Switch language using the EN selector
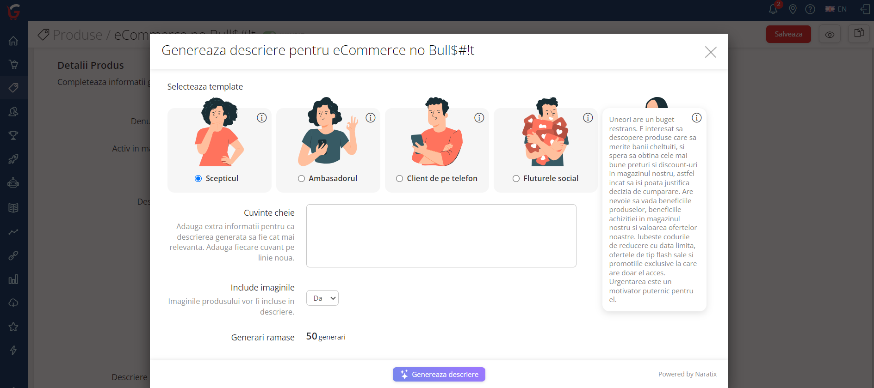This screenshot has height=388, width=874. pyautogui.click(x=836, y=9)
